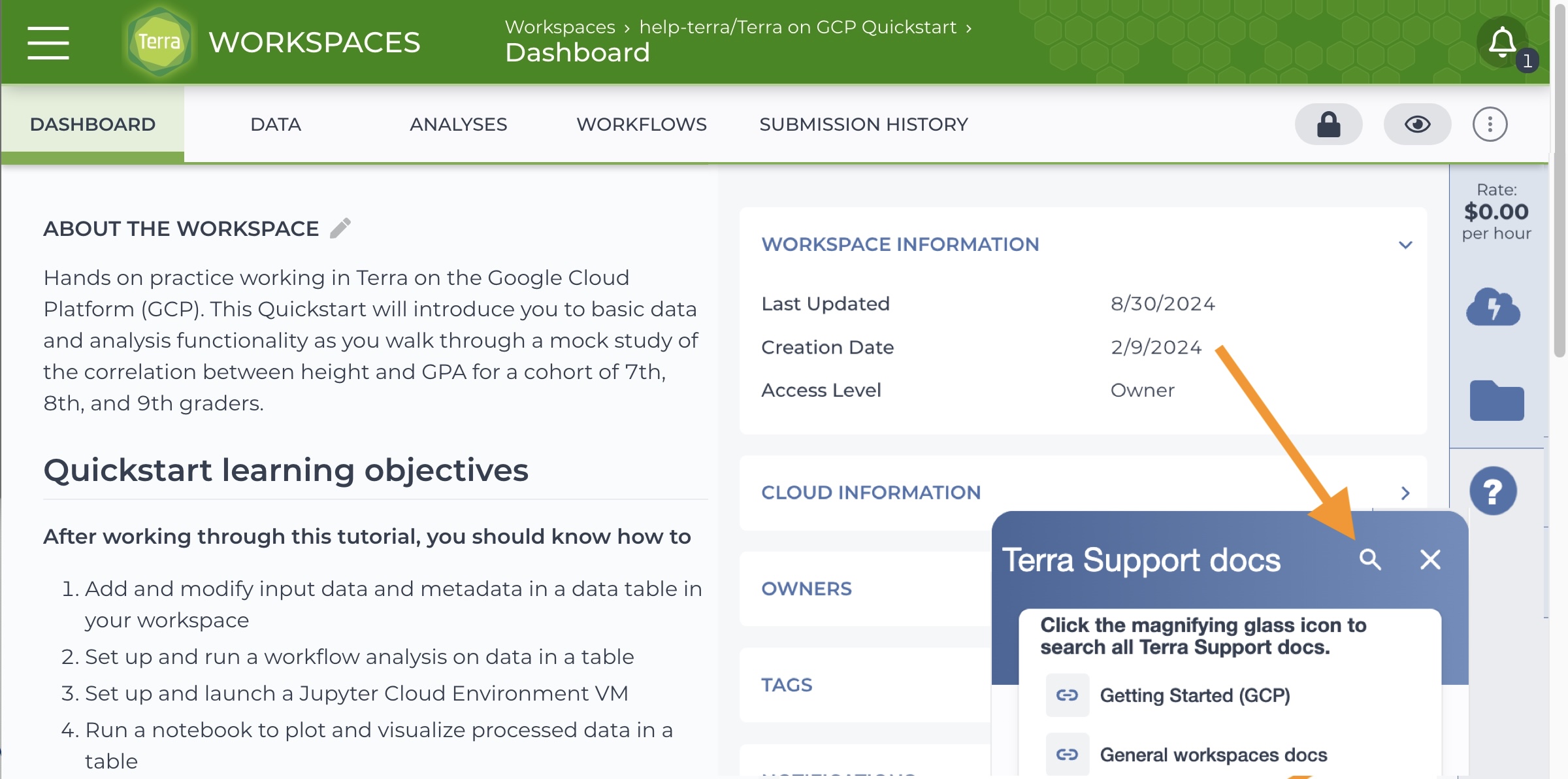This screenshot has height=779, width=1568.
Task: Open the notifications bell
Action: tap(1502, 42)
